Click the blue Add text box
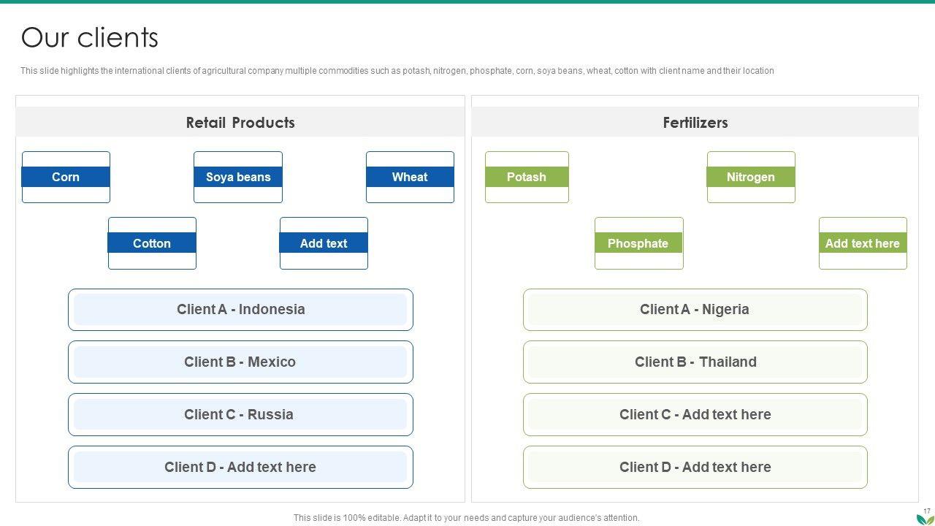The height and width of the screenshot is (526, 935). click(x=324, y=243)
